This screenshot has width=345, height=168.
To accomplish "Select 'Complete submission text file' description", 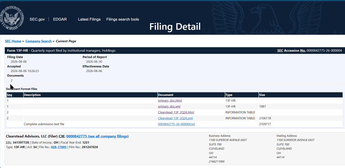I will click(44, 124).
